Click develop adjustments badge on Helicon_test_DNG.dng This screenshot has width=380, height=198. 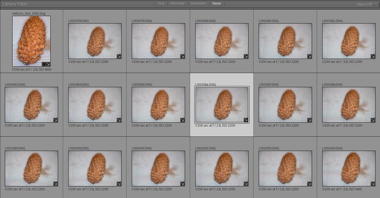(x=48, y=64)
